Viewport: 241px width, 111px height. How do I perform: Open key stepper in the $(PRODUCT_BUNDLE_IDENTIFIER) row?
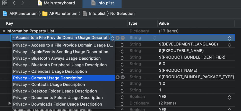[122, 58]
